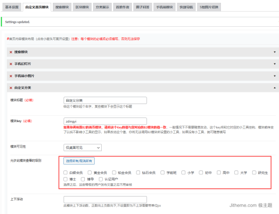Open the 快捷导航 tab

coord(186,7)
